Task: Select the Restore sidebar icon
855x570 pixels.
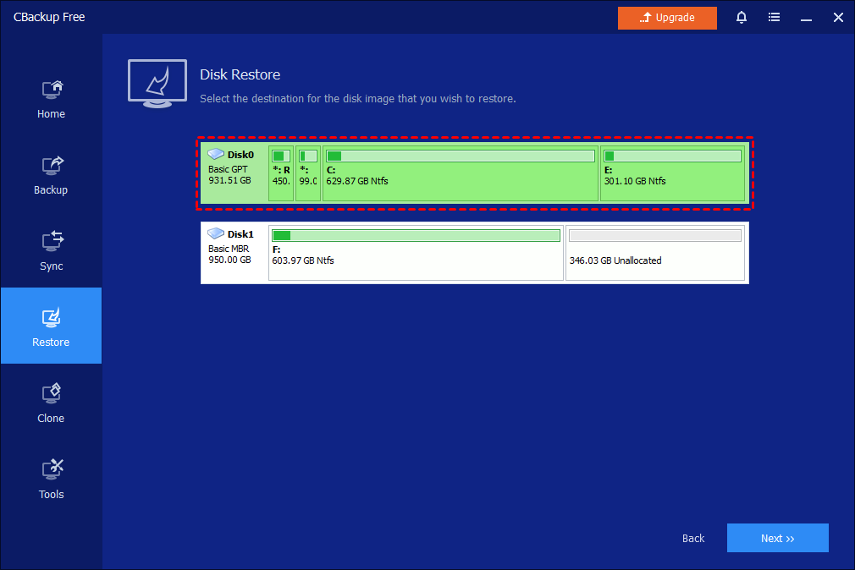Action: pos(51,318)
